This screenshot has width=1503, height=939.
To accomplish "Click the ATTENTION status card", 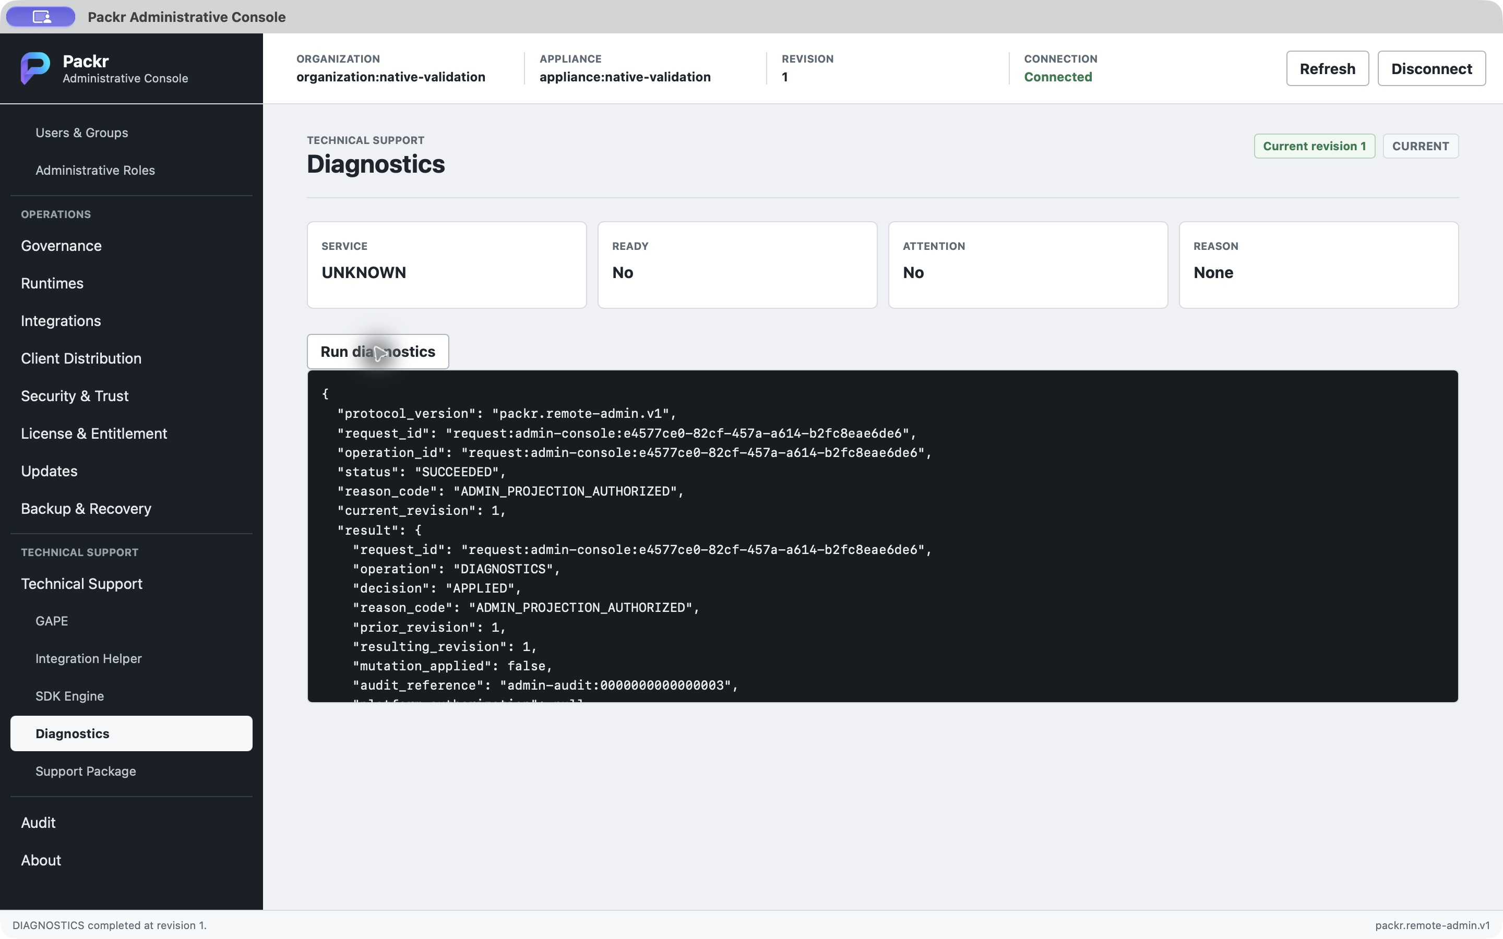I will [1028, 265].
